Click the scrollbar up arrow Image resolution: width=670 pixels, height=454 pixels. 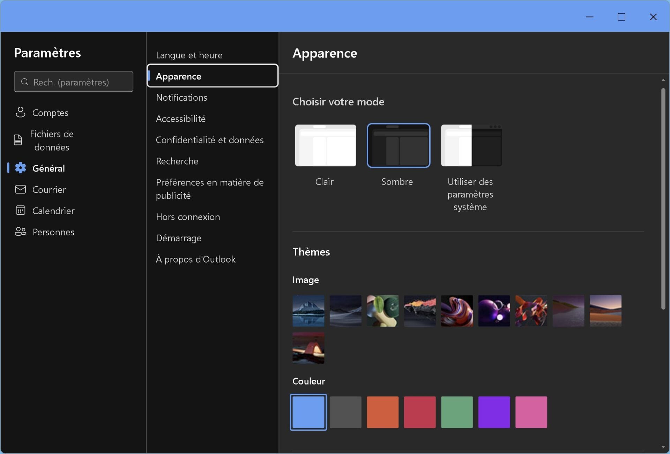coord(663,80)
